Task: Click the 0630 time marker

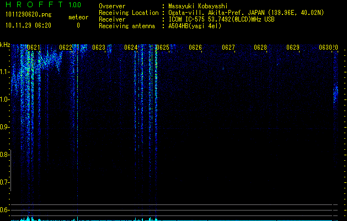Action: [325, 48]
